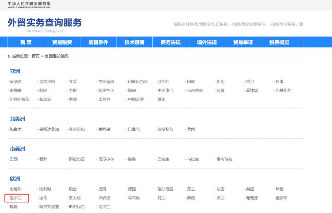Screen dimensions: 332x213
Task: Click the 老挝 link
Action: coord(73,91)
